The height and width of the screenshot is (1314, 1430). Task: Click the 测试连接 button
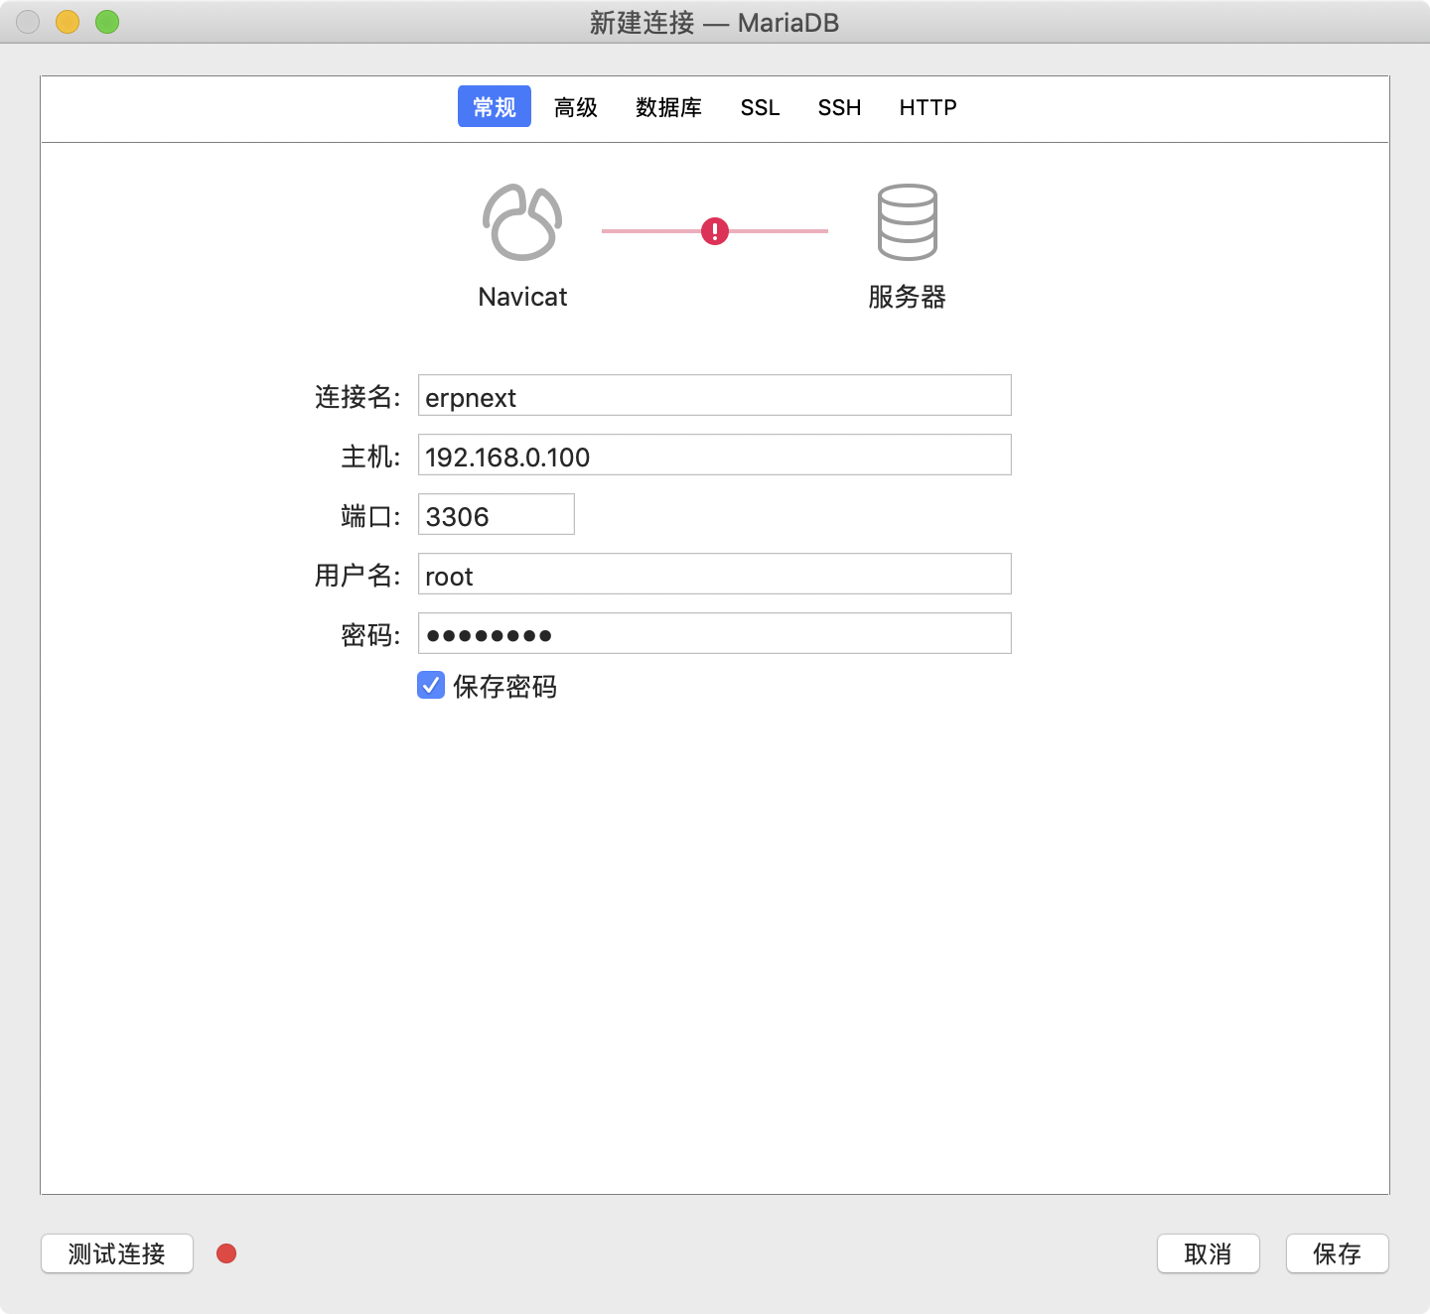click(117, 1253)
